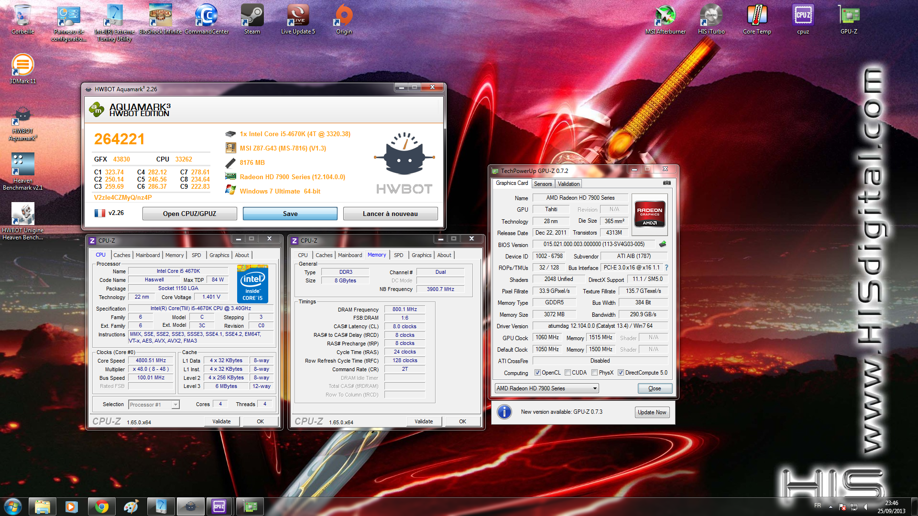This screenshot has height=516, width=918.
Task: Click FR language indicator in tray
Action: click(x=818, y=505)
